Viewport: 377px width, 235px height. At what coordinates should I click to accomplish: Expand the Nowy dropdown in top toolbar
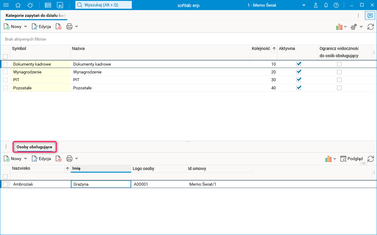(25, 26)
